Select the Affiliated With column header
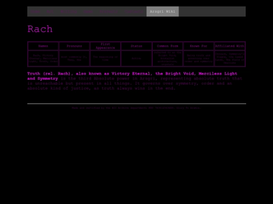 pyautogui.click(x=230, y=46)
